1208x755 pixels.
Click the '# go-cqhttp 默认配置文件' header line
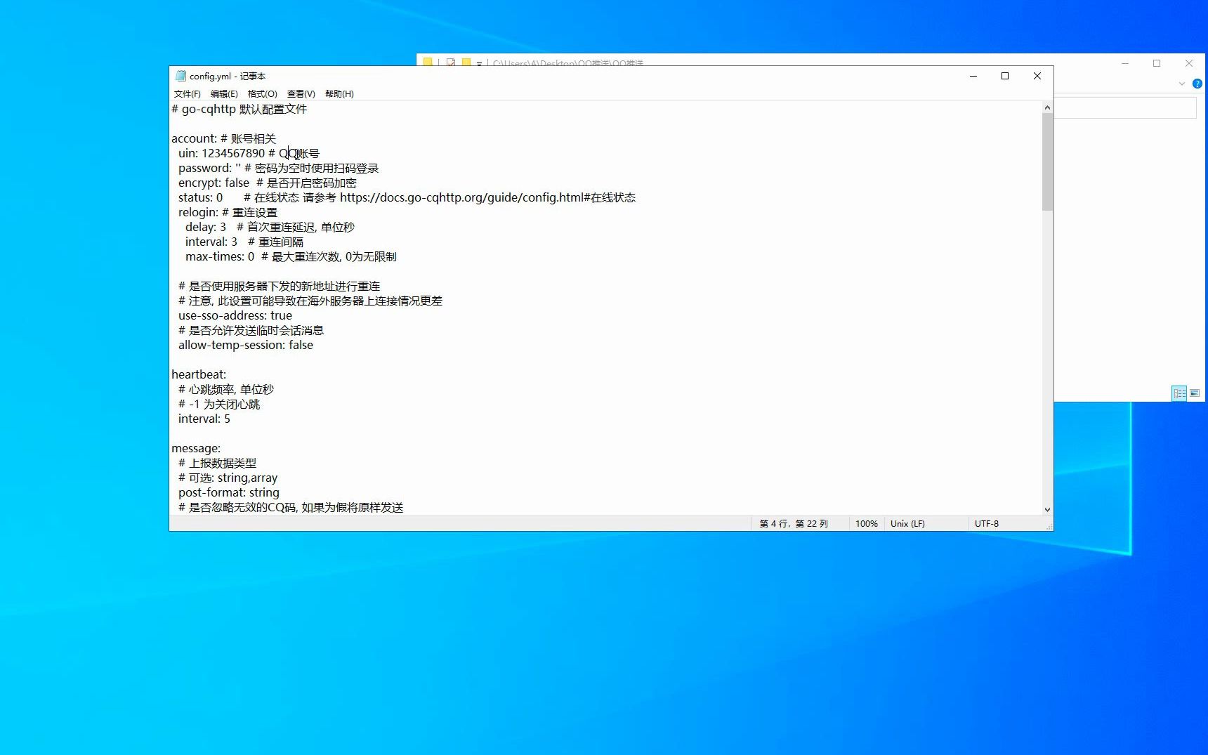point(239,109)
